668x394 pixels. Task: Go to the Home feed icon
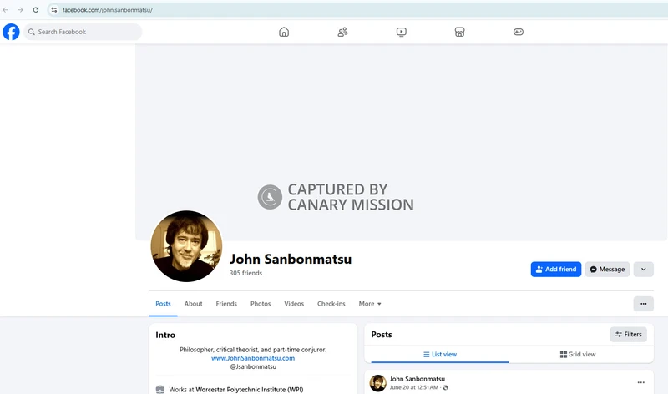[284, 32]
